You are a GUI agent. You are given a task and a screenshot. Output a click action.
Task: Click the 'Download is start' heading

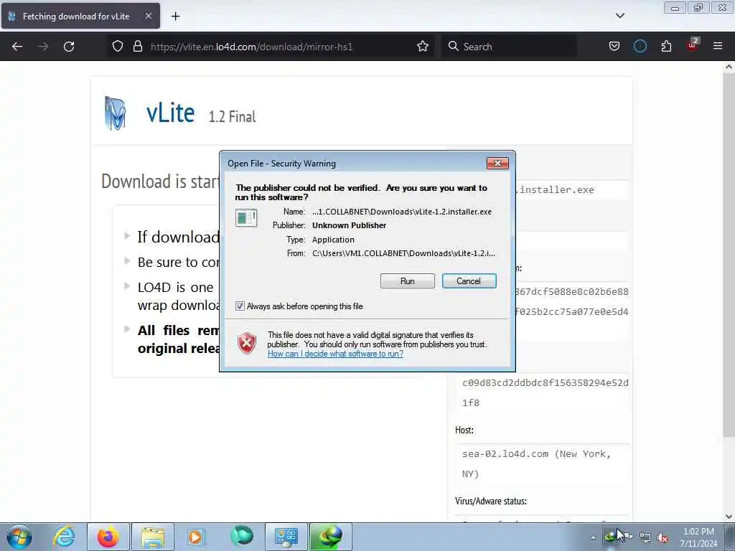click(160, 182)
